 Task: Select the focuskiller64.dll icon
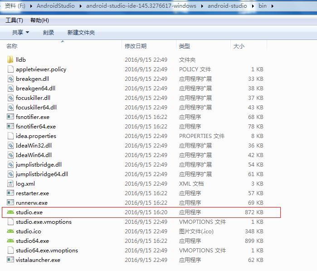pos(10,107)
